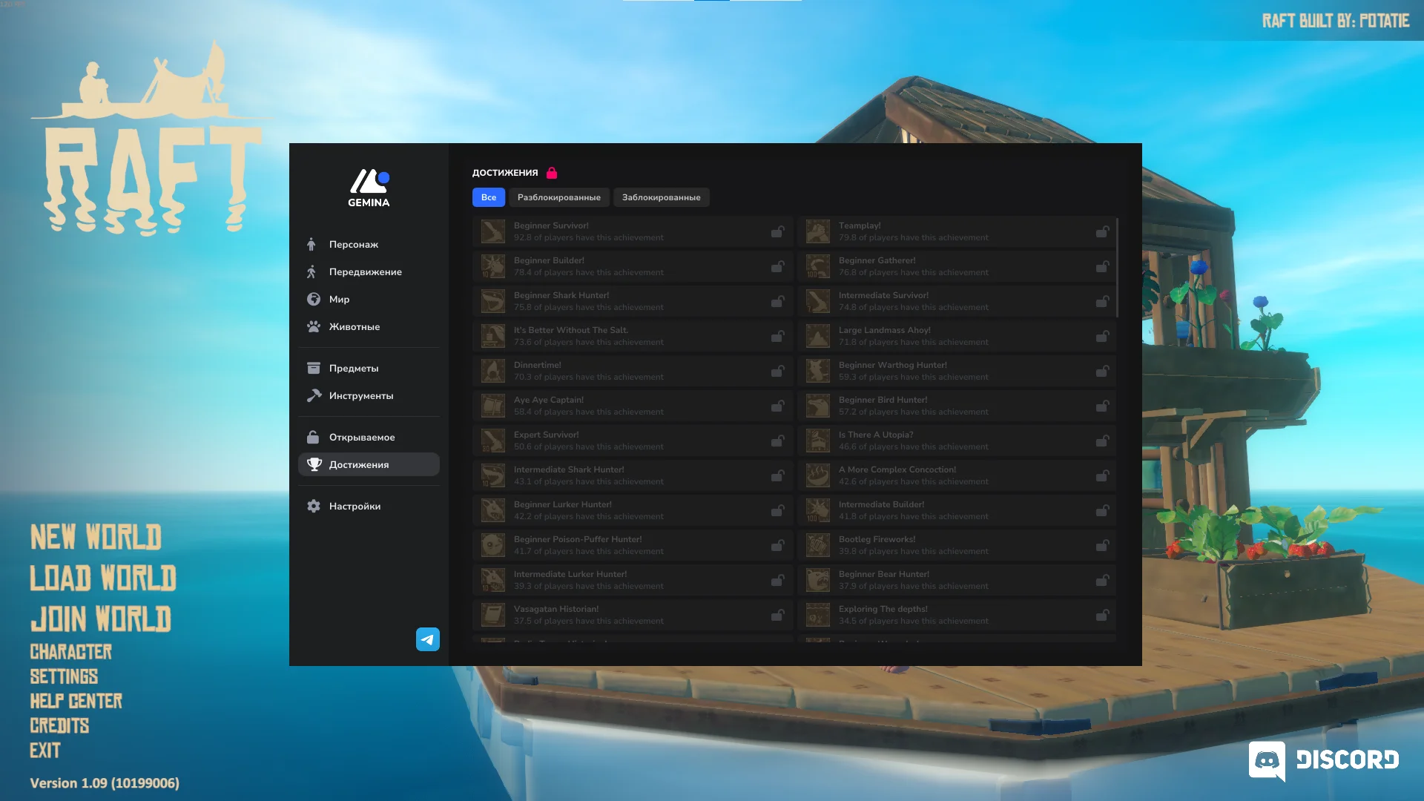Select the Инструменты wrench icon
The image size is (1424, 801).
point(314,395)
